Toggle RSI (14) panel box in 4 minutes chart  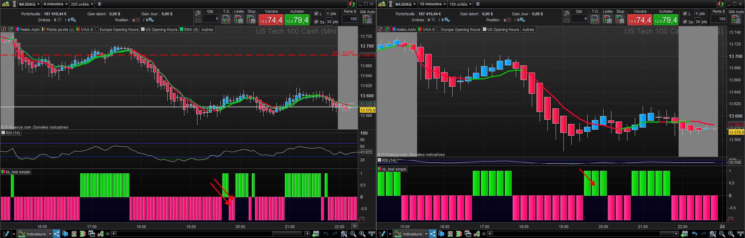coord(4,133)
